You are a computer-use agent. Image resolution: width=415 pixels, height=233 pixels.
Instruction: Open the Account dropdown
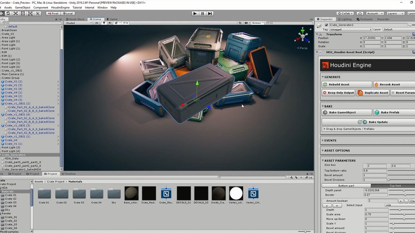(x=375, y=13)
